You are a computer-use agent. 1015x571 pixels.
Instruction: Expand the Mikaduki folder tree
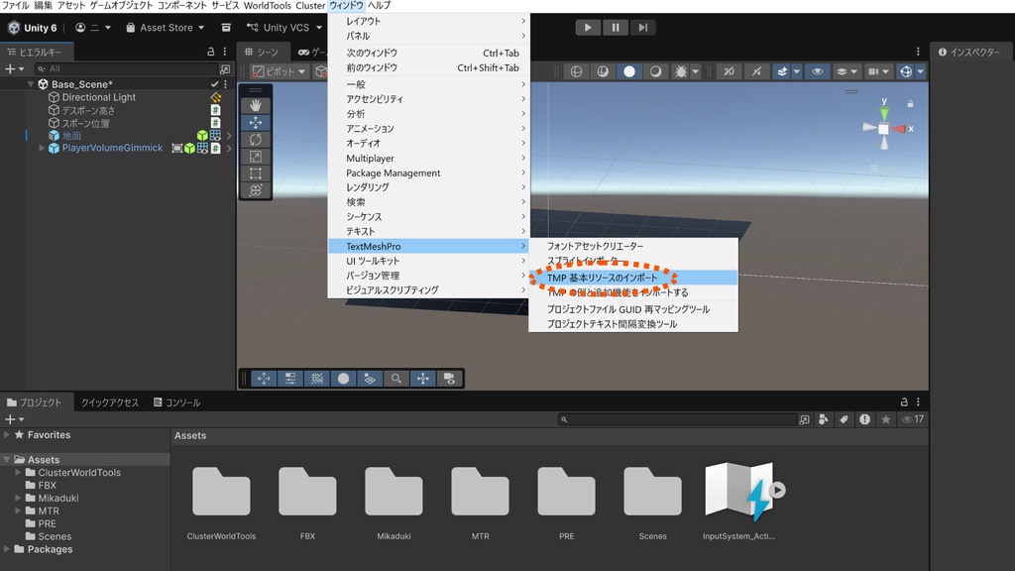tap(18, 498)
